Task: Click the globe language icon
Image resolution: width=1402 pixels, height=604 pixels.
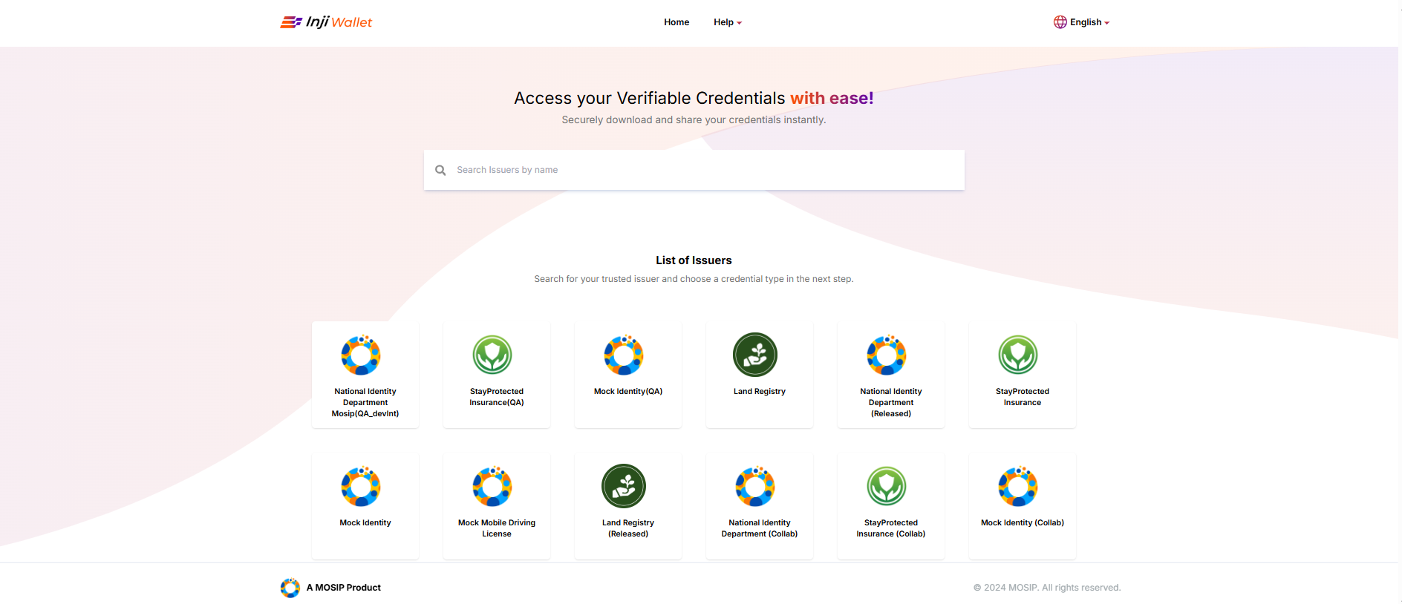Action: point(1060,22)
